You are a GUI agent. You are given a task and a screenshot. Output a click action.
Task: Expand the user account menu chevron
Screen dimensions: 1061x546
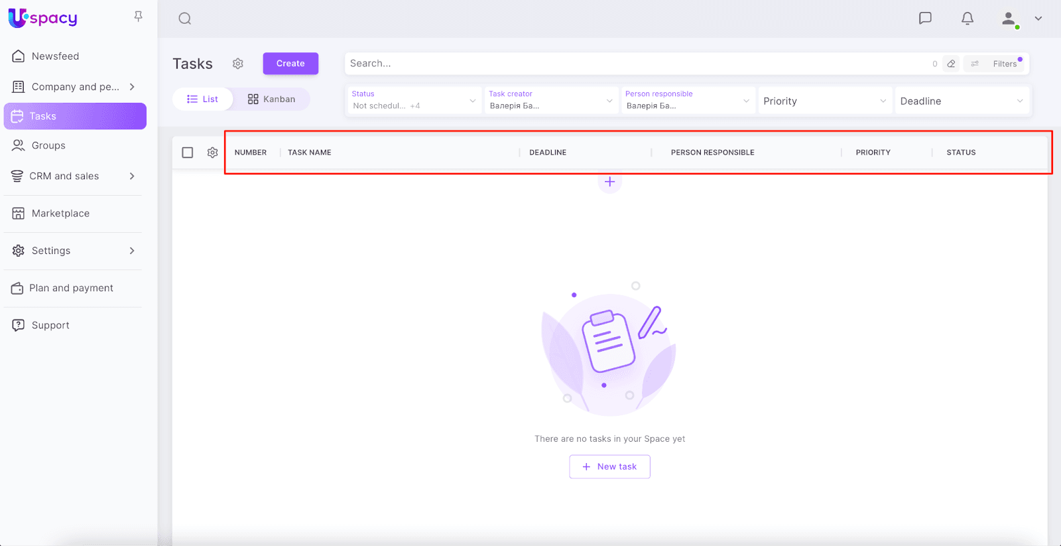coord(1038,19)
